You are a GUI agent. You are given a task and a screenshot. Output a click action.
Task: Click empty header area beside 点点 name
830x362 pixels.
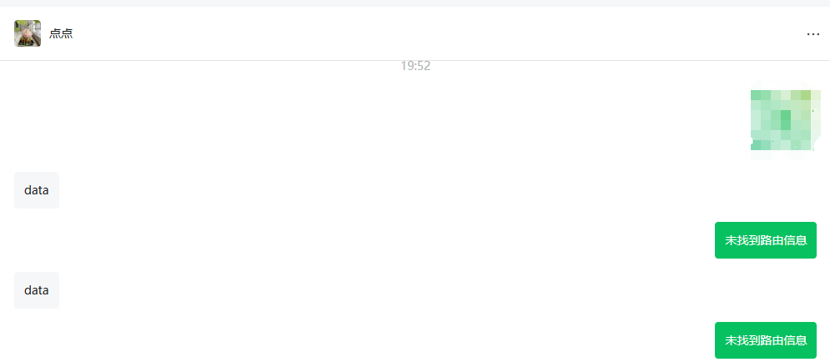coord(424,34)
